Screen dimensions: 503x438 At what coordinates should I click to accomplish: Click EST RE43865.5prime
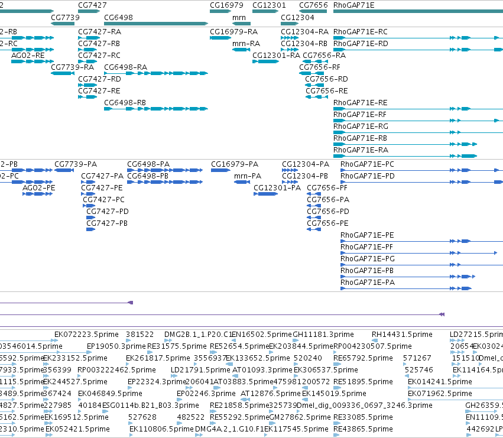[363, 429]
